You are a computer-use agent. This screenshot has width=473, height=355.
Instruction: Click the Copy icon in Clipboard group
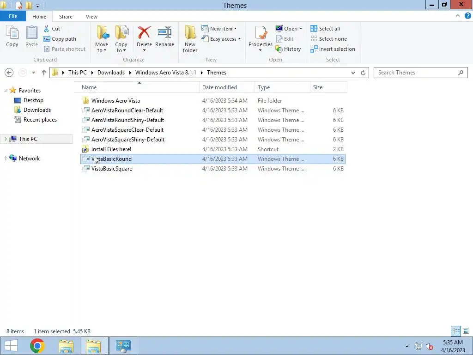pyautogui.click(x=12, y=36)
